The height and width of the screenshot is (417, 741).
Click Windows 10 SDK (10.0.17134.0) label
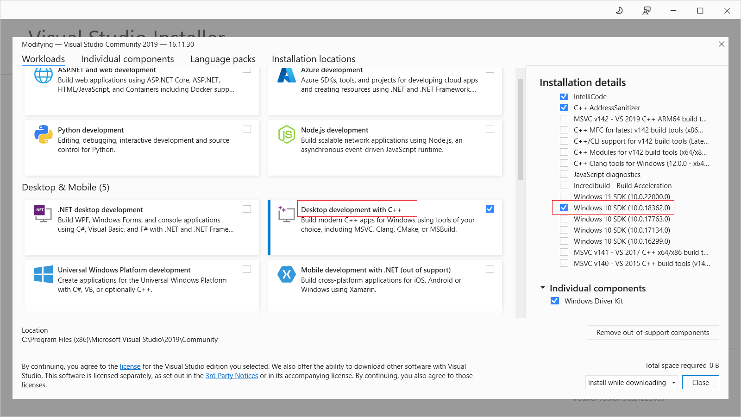(x=622, y=230)
